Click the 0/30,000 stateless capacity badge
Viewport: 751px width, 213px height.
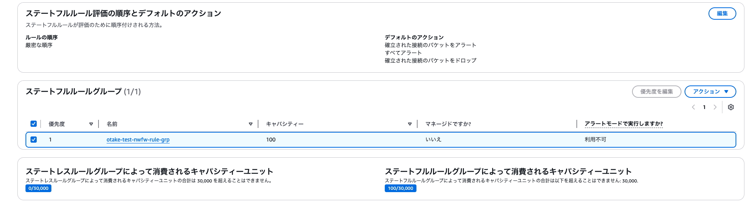click(x=38, y=188)
